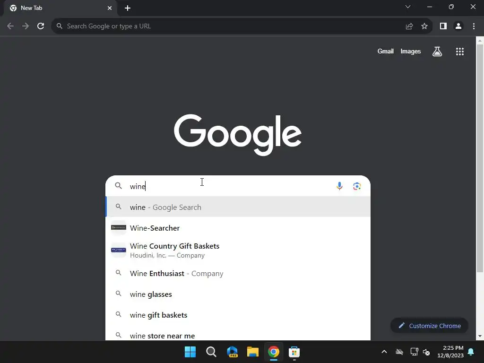Select 'wine glasses' suggestion
484x363 pixels.
[x=238, y=294]
